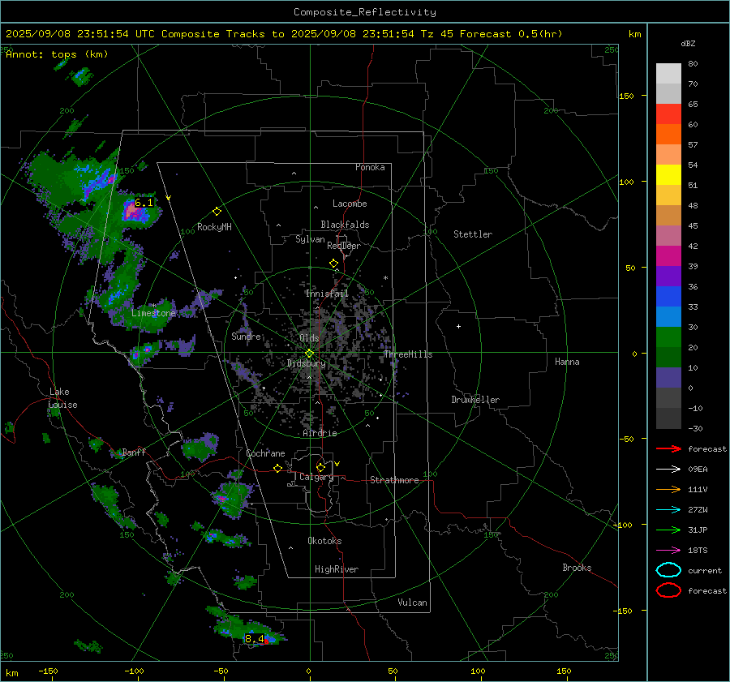The image size is (730, 682).
Task: Click the yellow diamond marker at RockyMH
Action: point(217,212)
